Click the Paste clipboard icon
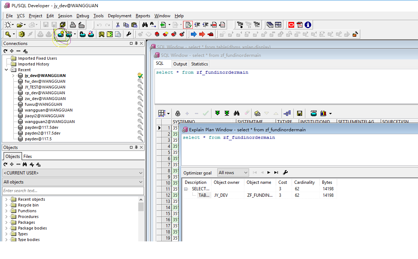Screen dimensions: 418x259 tap(134, 25)
